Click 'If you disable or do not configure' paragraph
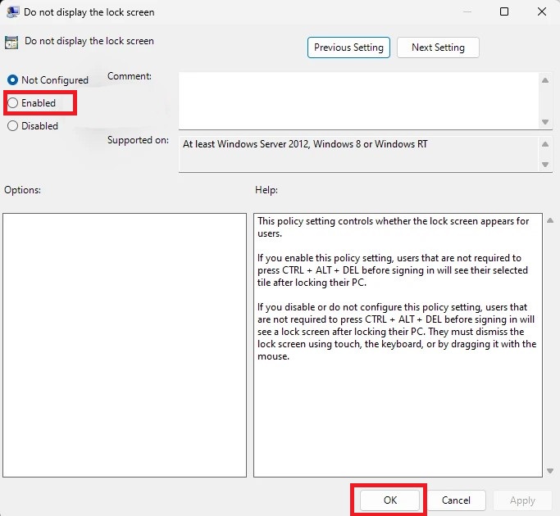Image resolution: width=560 pixels, height=516 pixels. click(397, 332)
